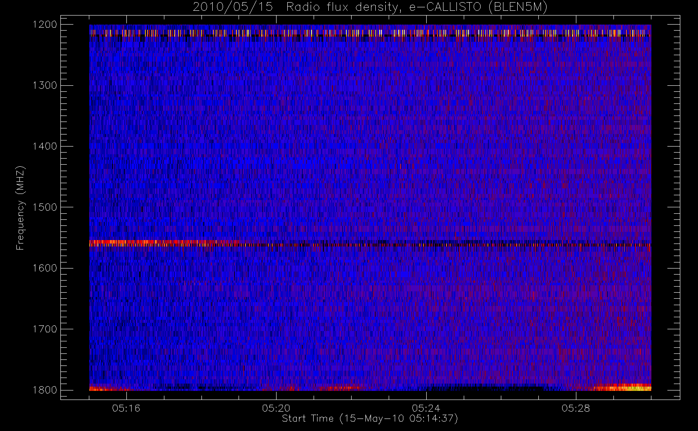This screenshot has height=431, width=698.
Task: Click the 1300 frequency tick label
Action: click(45, 85)
